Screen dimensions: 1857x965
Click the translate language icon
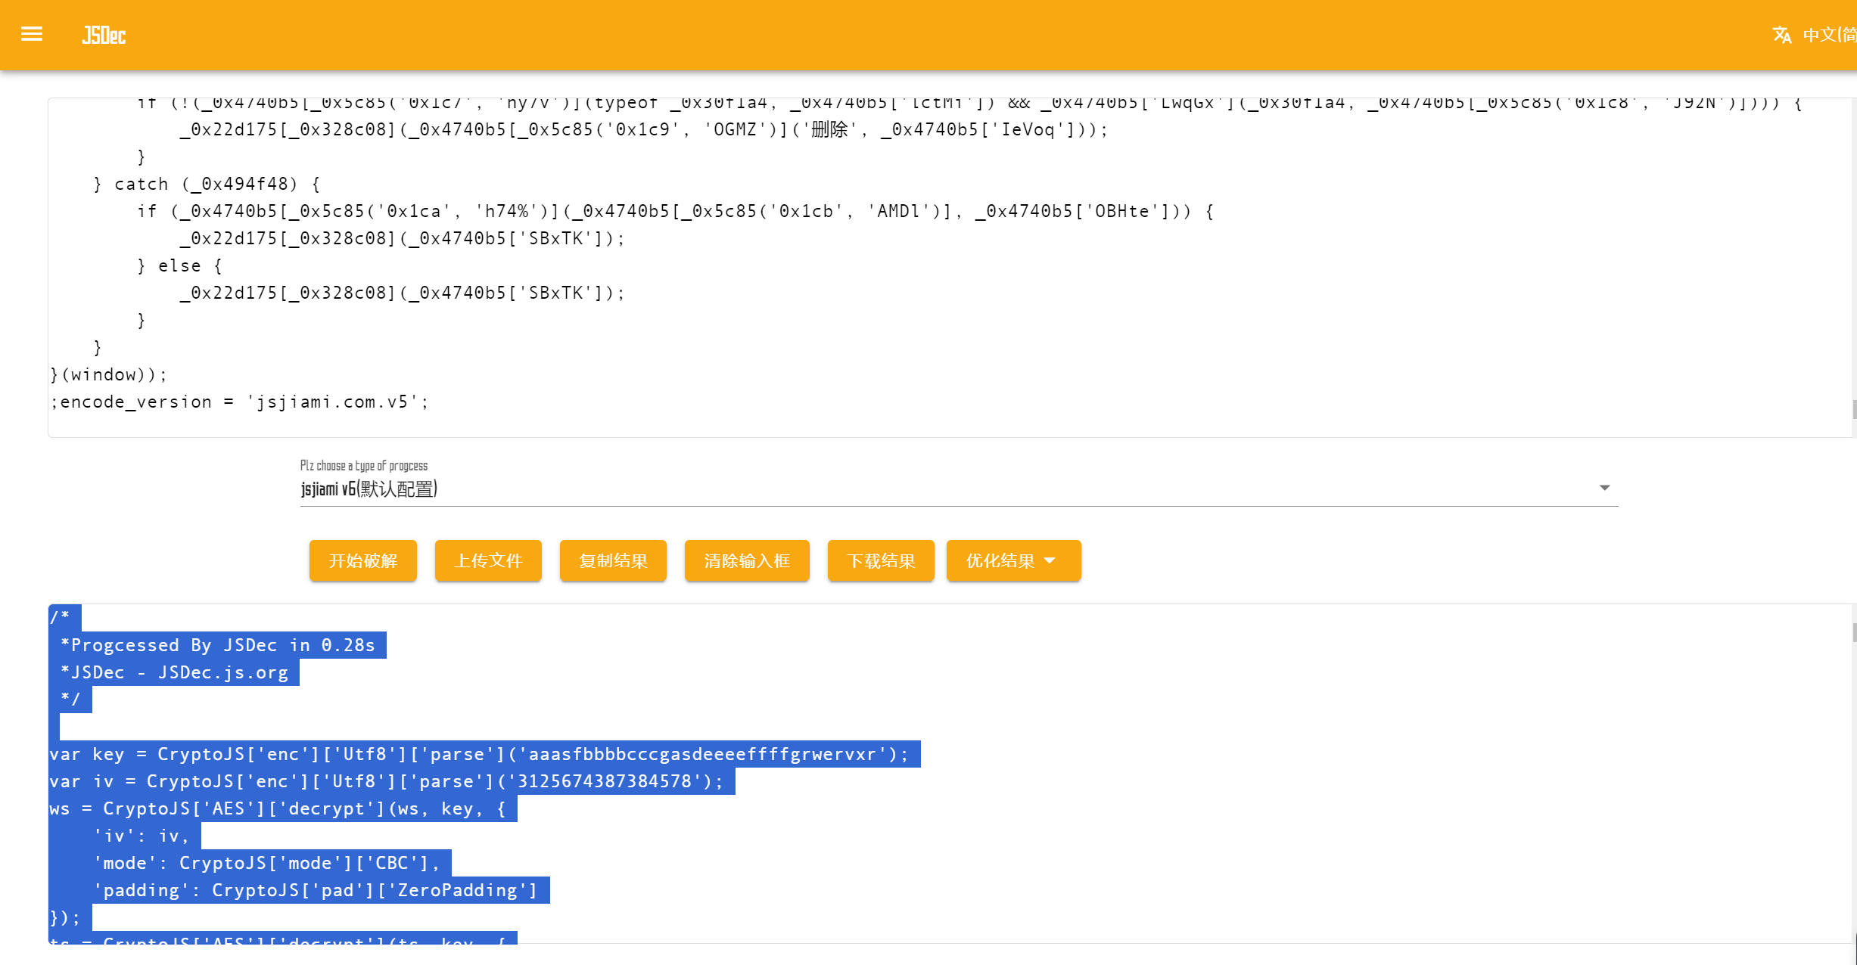pyautogui.click(x=1781, y=35)
